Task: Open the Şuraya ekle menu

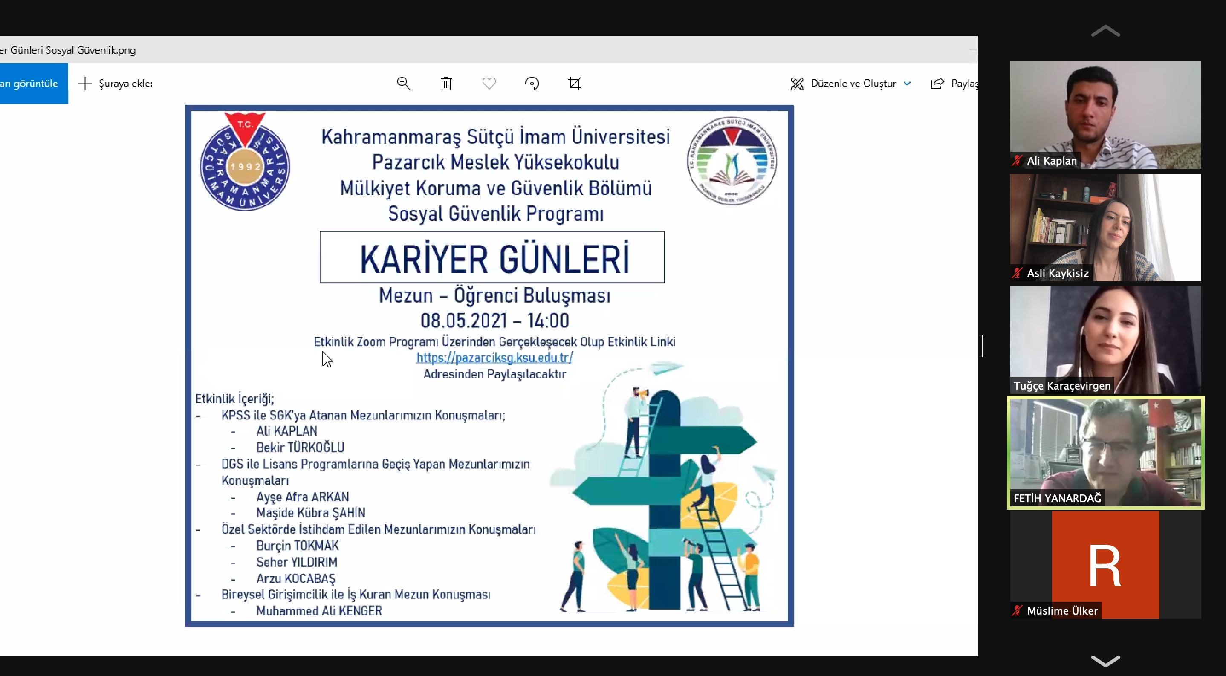Action: point(125,83)
